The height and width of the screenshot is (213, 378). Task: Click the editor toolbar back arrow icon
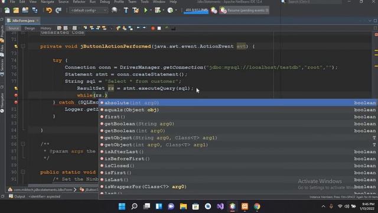click(138, 28)
